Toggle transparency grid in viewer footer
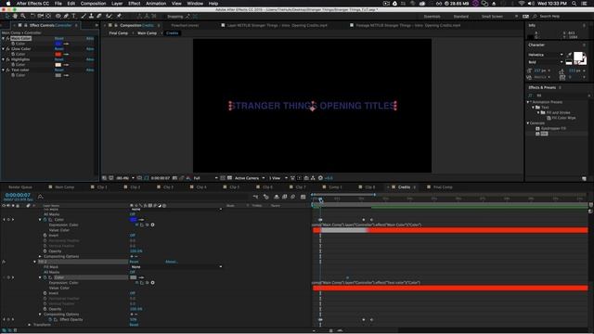This screenshot has height=334, width=594. [x=229, y=178]
